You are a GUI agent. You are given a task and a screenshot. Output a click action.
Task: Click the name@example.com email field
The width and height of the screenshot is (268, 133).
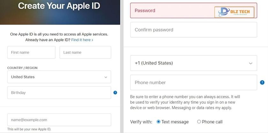coord(59,120)
